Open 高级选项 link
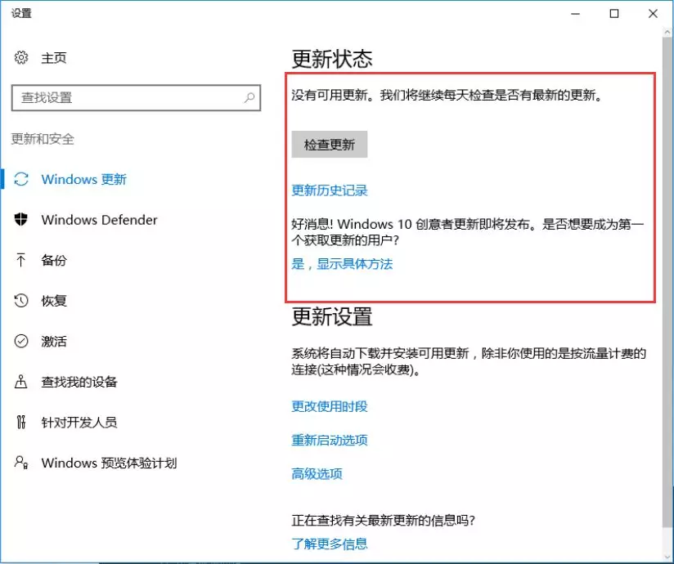This screenshot has height=564, width=674. (x=317, y=474)
